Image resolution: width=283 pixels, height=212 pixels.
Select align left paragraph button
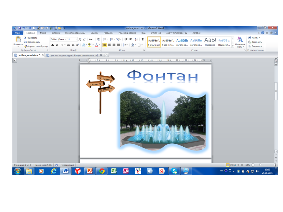(x=105, y=45)
